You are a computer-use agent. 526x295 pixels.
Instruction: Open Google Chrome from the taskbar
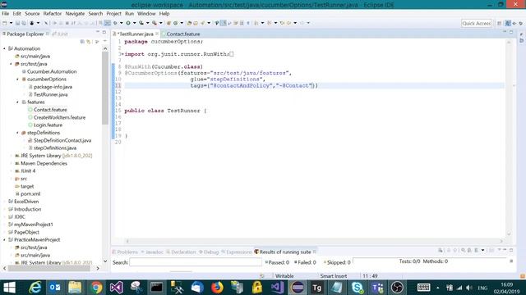[96, 288]
